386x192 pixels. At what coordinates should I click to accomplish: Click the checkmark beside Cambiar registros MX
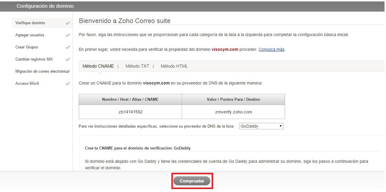click(x=68, y=59)
